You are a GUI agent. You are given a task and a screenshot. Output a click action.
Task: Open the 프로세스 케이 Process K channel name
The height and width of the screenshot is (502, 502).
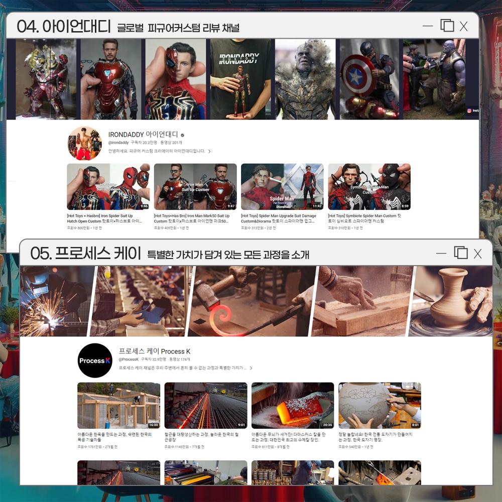(x=154, y=351)
